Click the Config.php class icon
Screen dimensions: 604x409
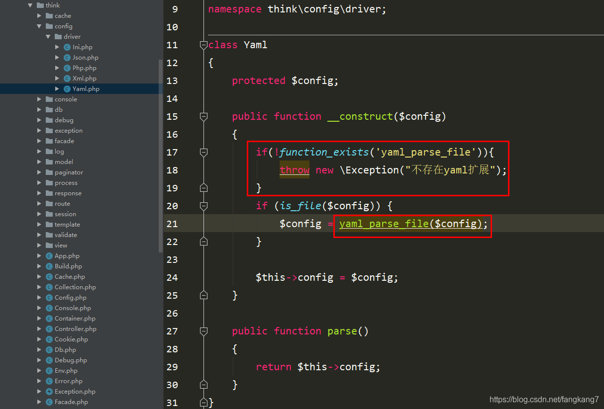point(49,298)
